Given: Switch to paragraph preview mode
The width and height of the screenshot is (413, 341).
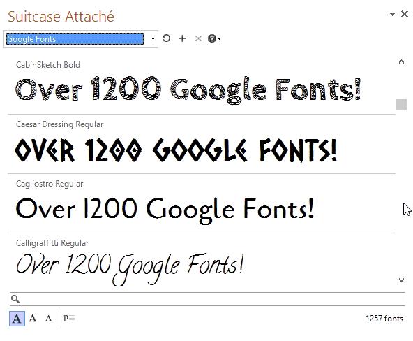Looking at the screenshot, I should coord(69,319).
